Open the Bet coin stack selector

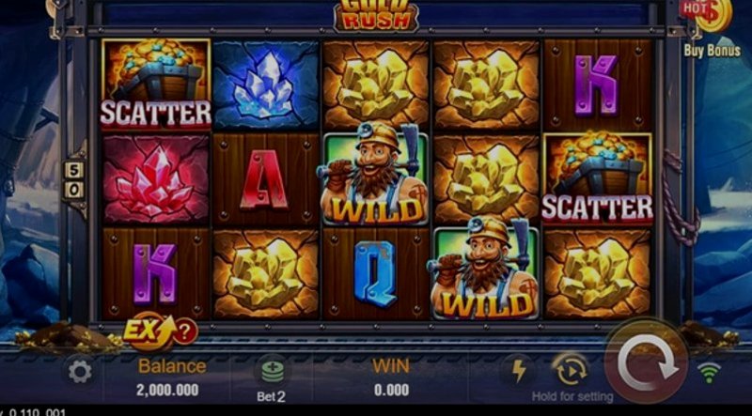(273, 371)
